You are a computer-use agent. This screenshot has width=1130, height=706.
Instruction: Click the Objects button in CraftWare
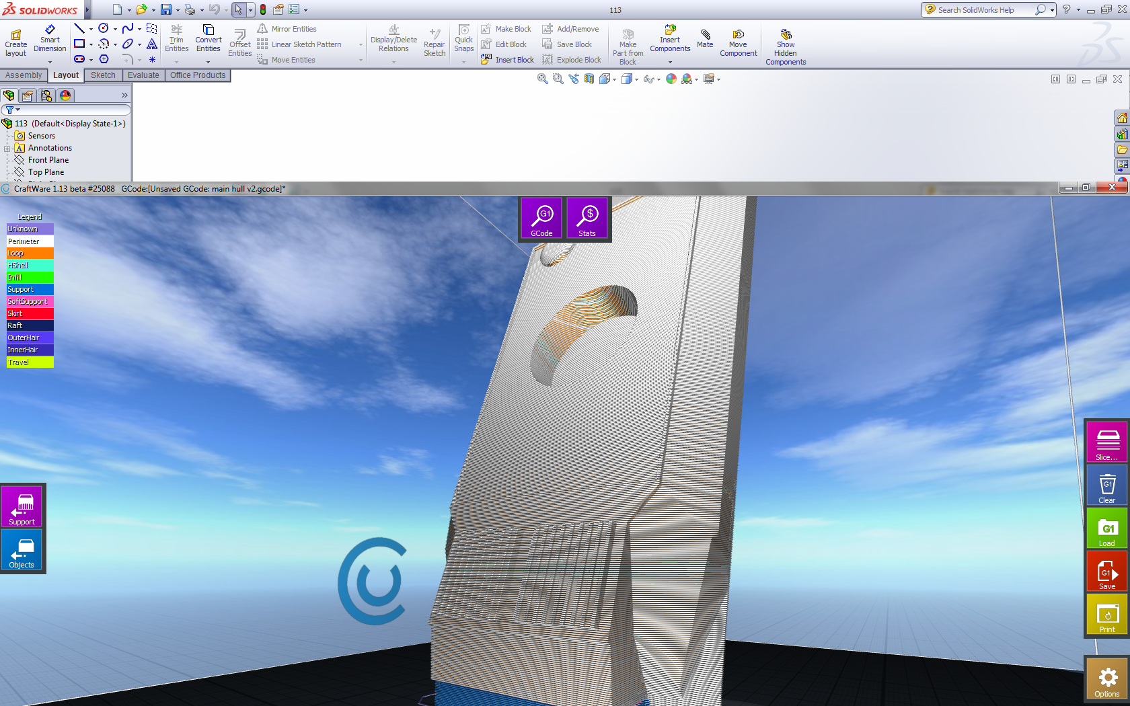22,549
